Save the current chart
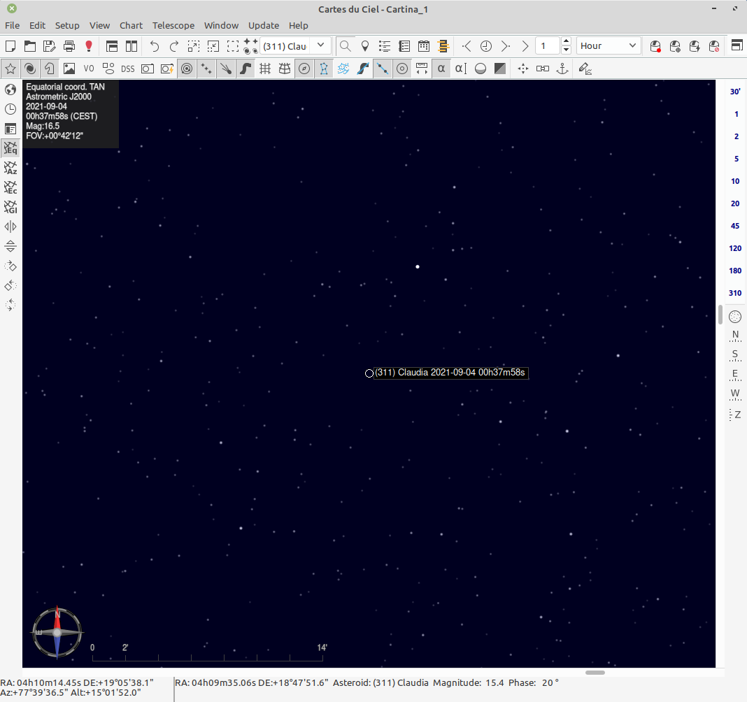Screen dimensions: 747x702 click(x=50, y=46)
